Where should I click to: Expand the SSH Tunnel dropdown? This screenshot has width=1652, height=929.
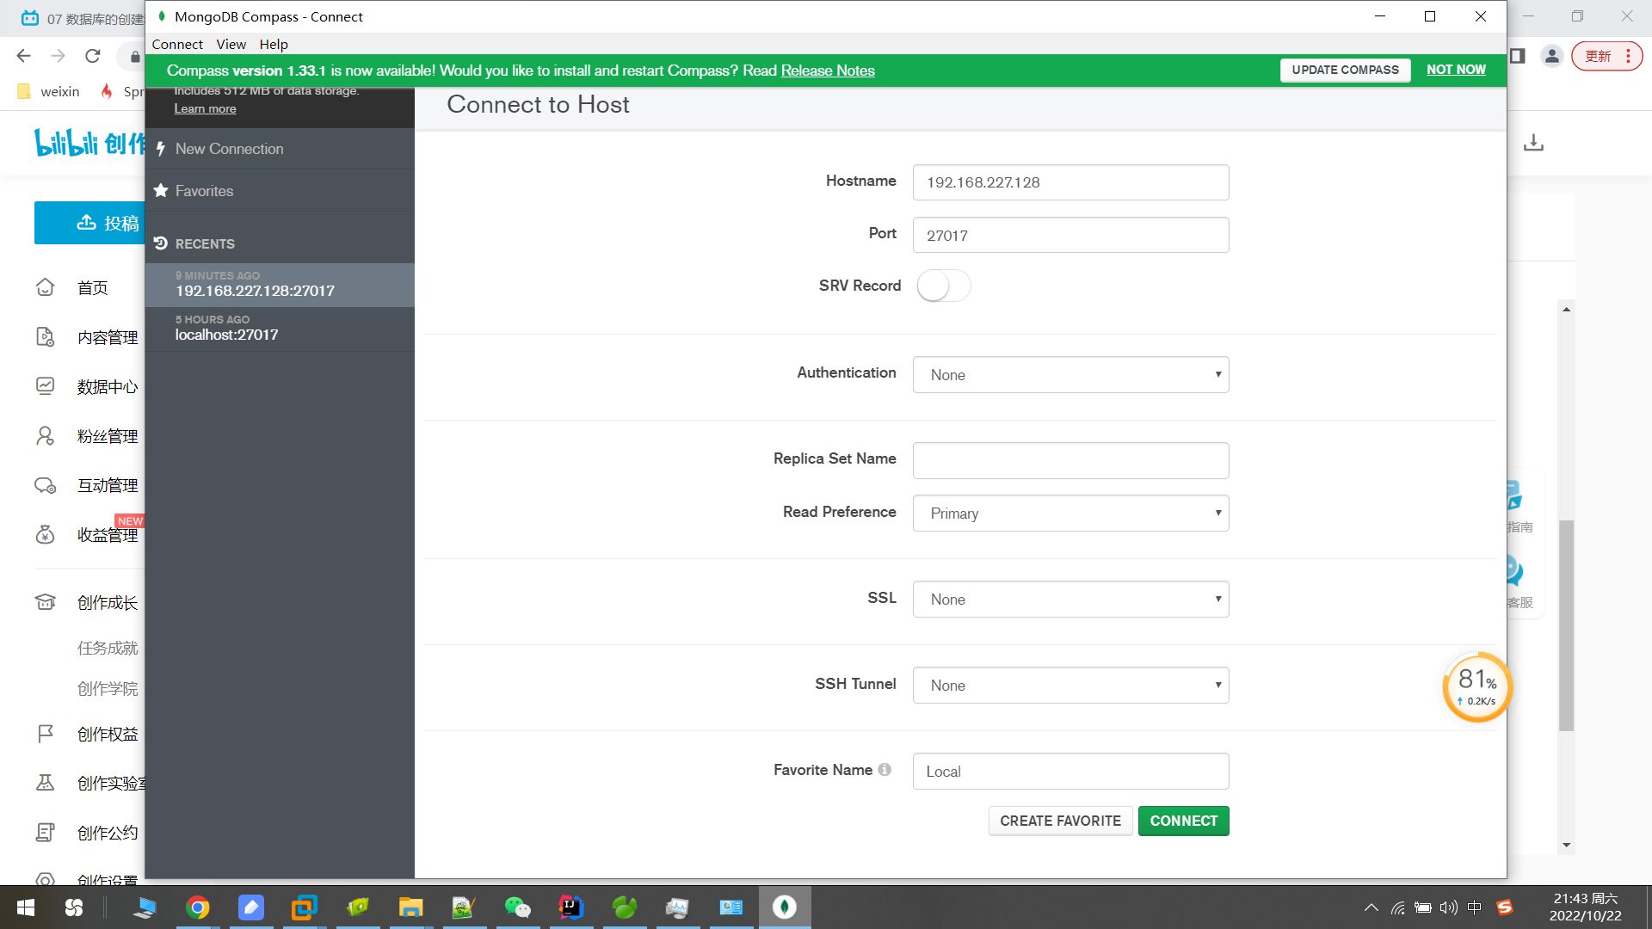point(1070,686)
